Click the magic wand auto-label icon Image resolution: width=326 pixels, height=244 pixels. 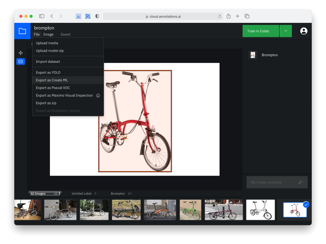(x=301, y=182)
